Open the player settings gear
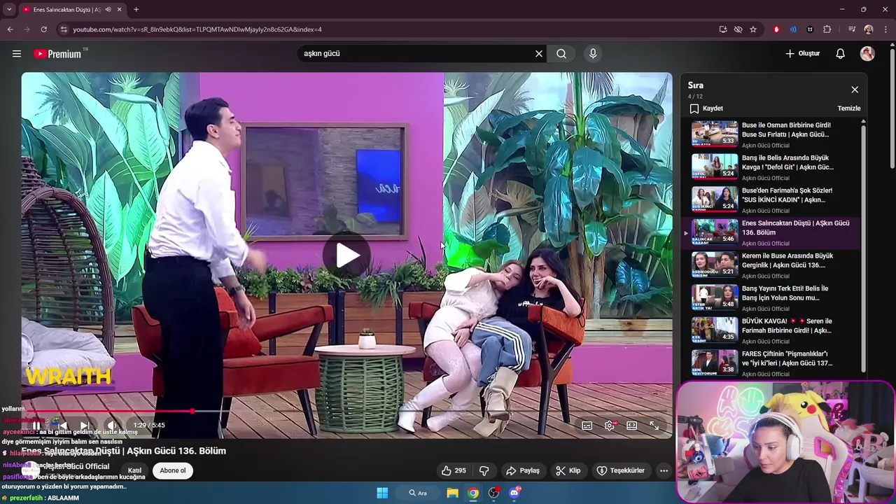 [610, 426]
